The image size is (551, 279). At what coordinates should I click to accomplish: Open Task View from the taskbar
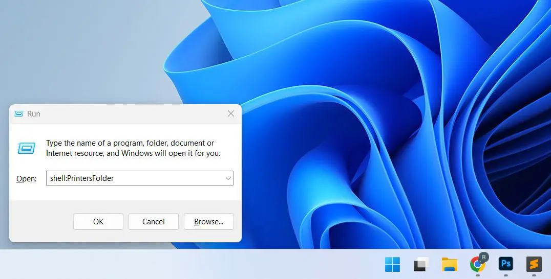tap(421, 264)
